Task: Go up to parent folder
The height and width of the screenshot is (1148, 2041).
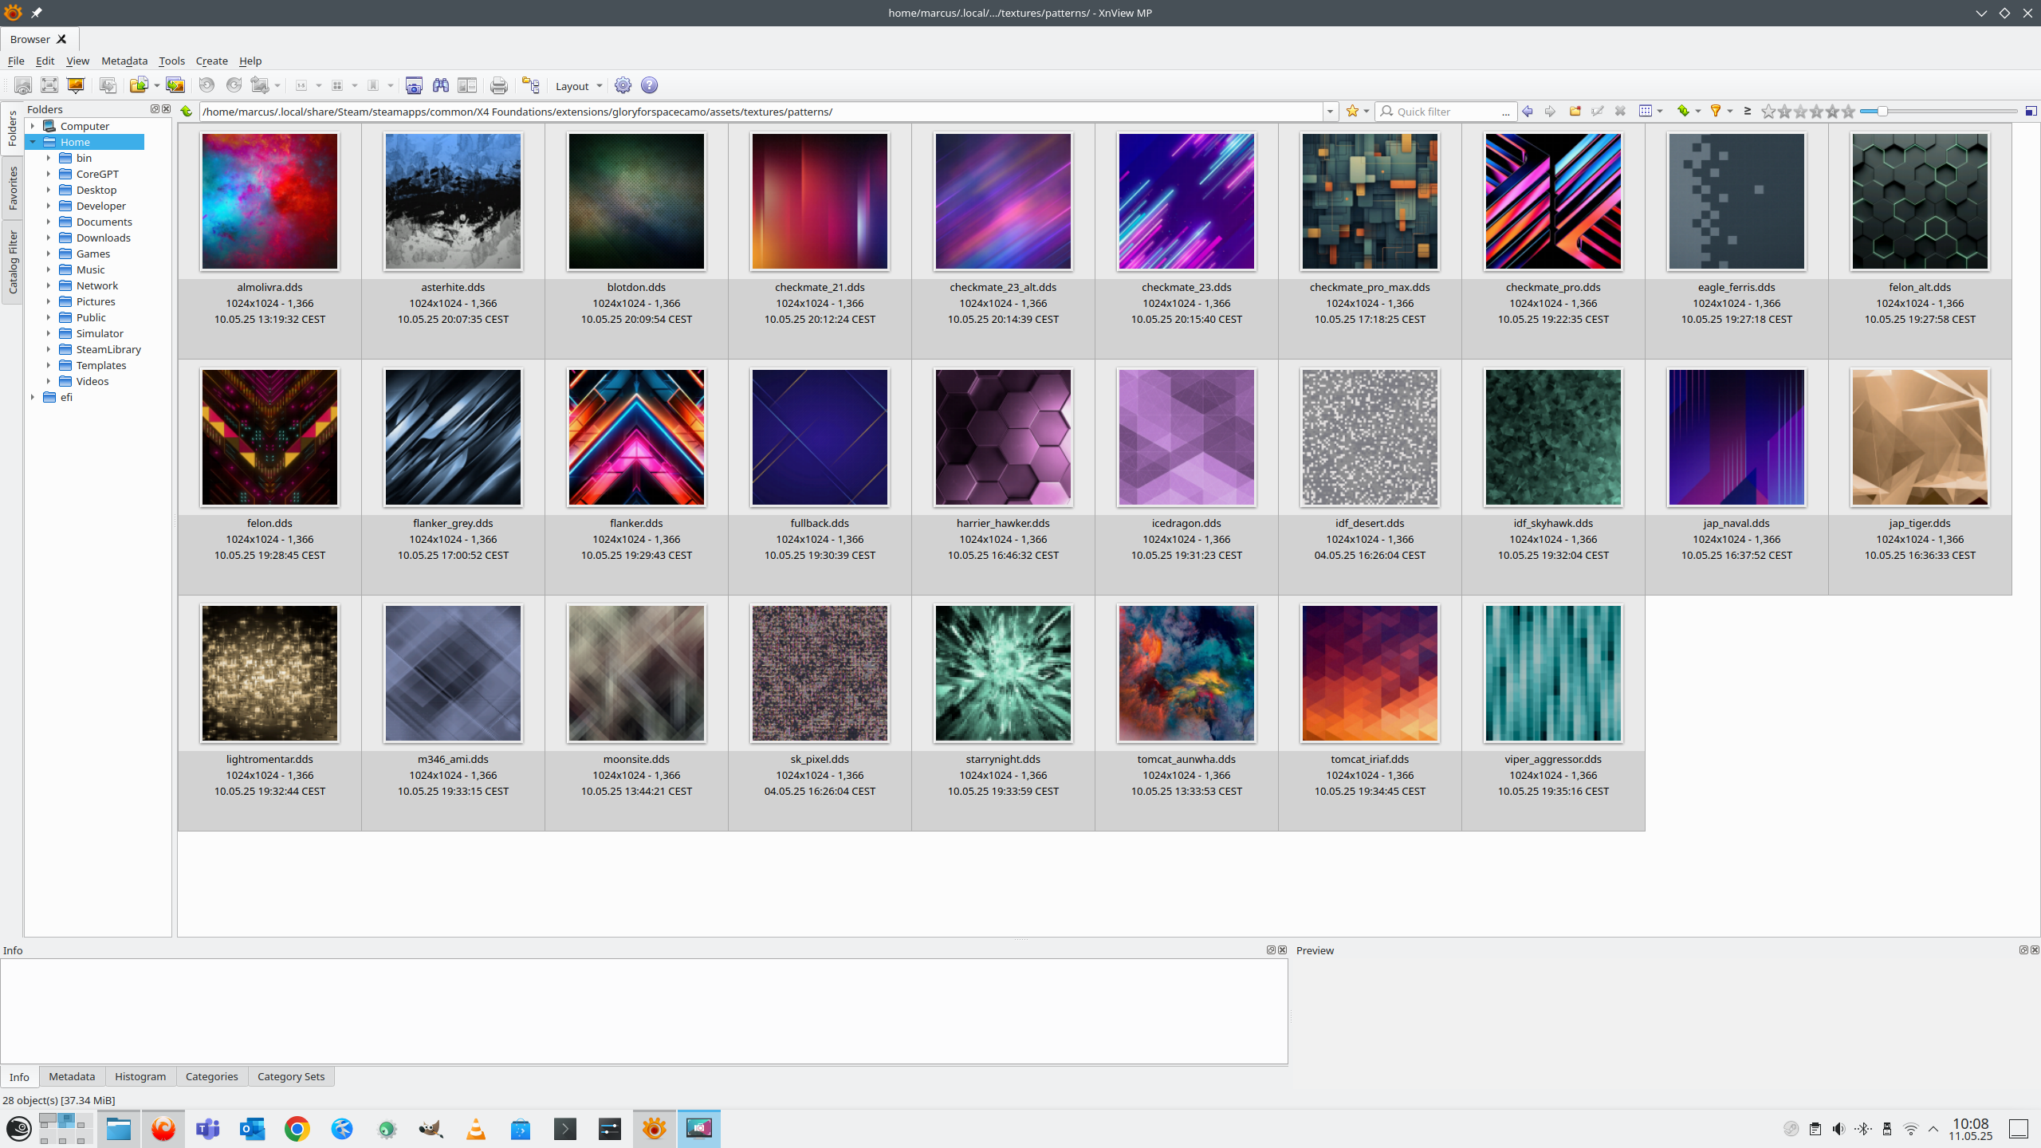Action: [x=187, y=112]
